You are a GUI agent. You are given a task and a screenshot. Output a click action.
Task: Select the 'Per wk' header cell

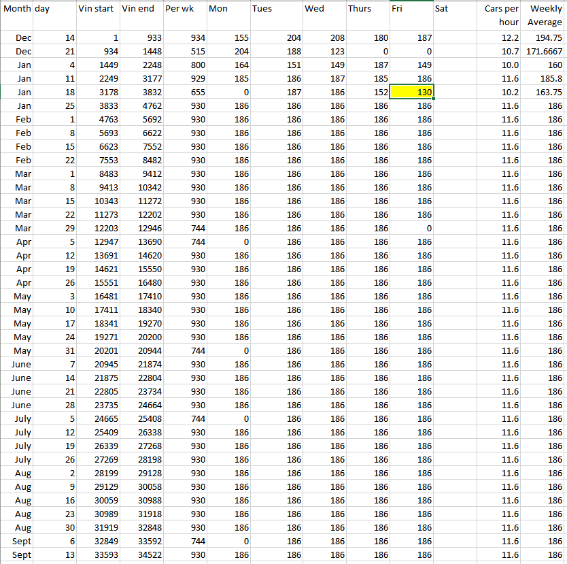184,9
